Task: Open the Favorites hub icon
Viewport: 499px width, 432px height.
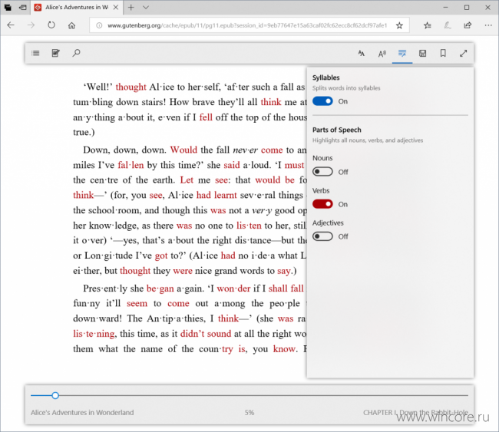Action: click(428, 25)
